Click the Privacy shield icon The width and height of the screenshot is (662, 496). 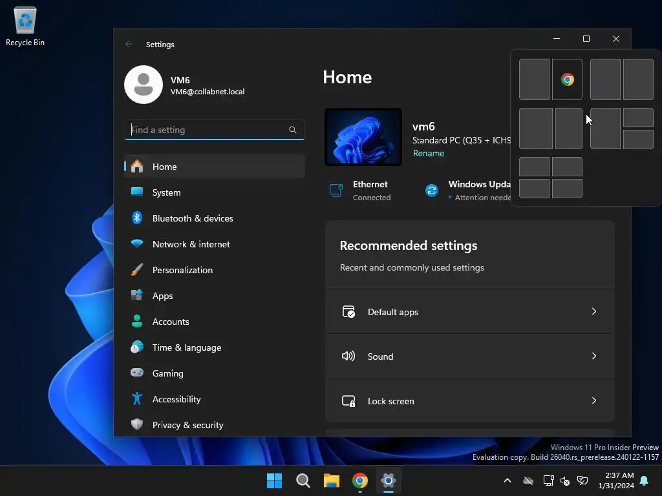point(137,424)
